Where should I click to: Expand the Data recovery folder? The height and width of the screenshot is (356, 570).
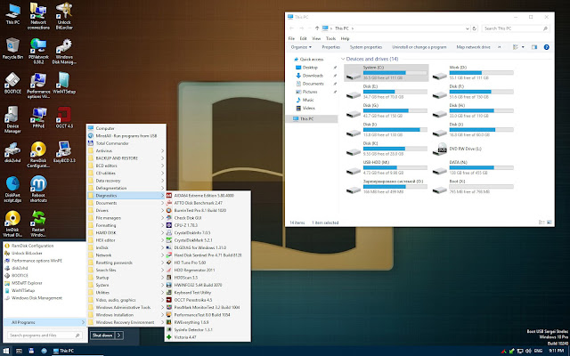click(x=126, y=181)
